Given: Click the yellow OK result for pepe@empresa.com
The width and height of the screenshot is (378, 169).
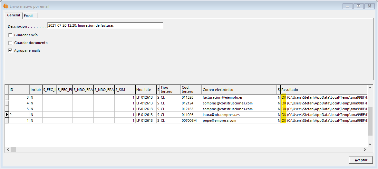Looking at the screenshot, I should click(284, 120).
